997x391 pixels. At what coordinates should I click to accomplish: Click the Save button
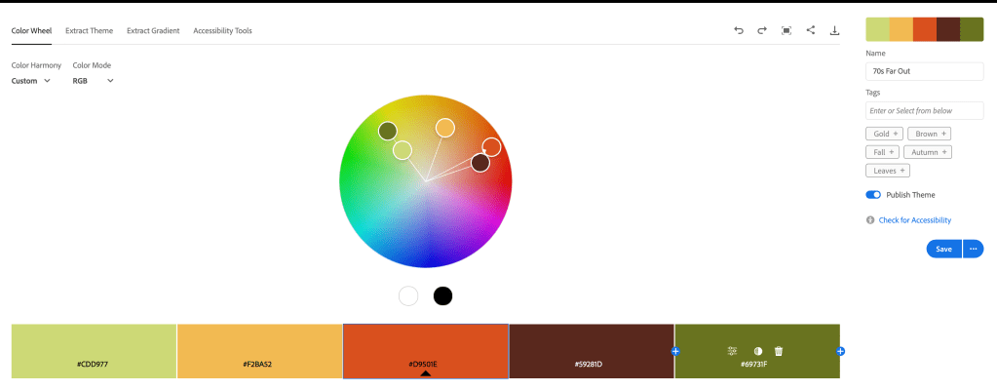(x=944, y=249)
